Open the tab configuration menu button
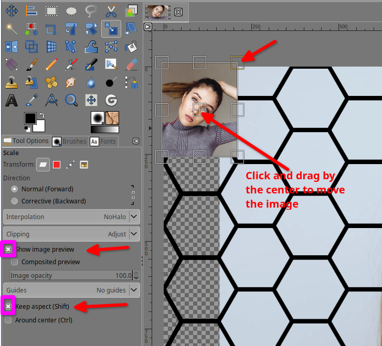Screen dimensions: 382x346 coord(136,141)
